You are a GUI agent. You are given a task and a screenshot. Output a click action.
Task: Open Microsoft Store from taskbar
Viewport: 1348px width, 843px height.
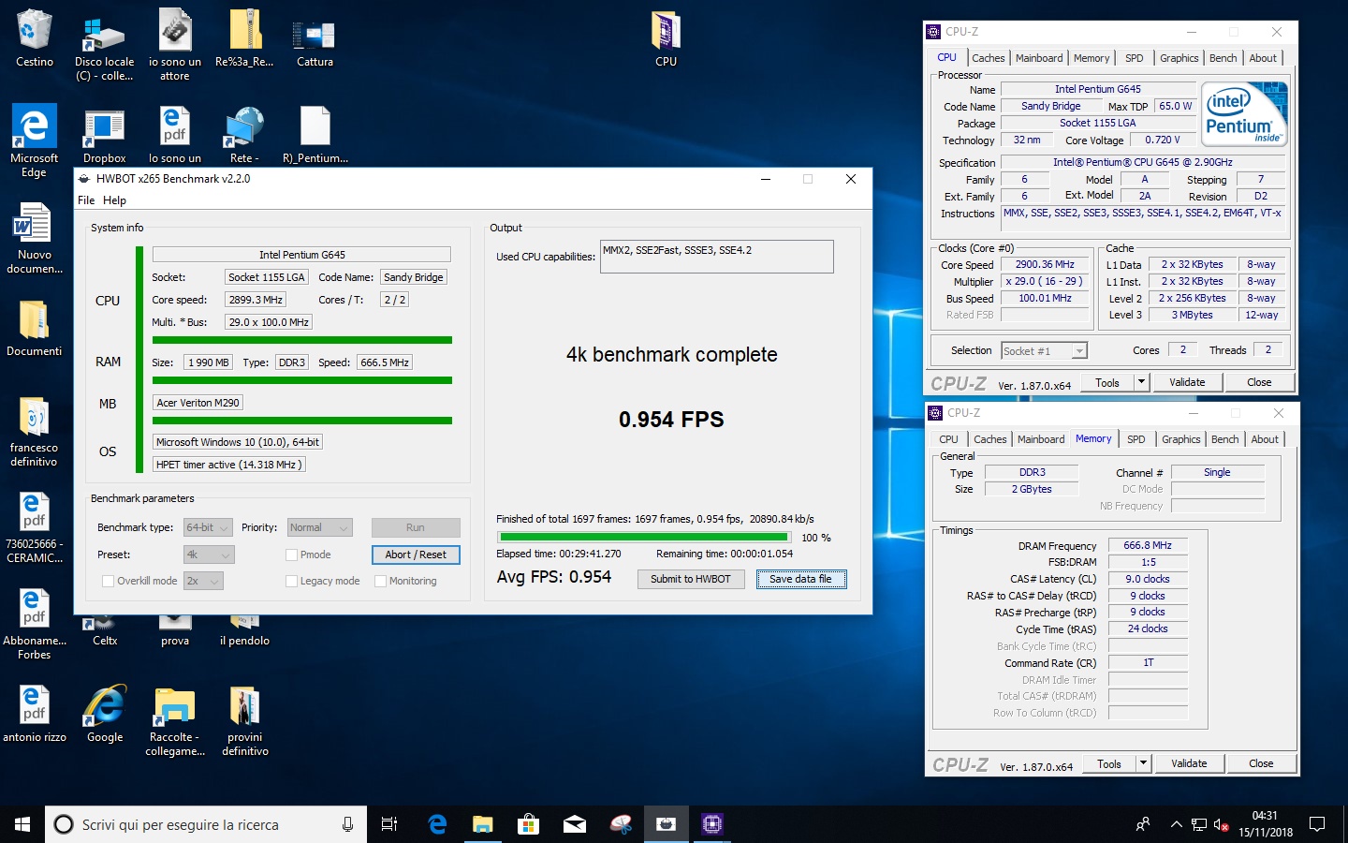(528, 824)
